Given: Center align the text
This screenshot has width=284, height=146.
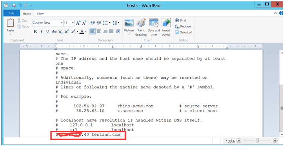Looking at the screenshot, I should [99, 31].
